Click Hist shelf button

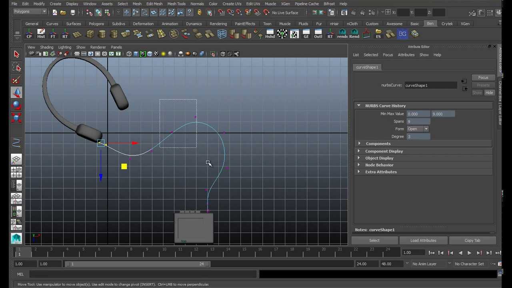[41, 34]
